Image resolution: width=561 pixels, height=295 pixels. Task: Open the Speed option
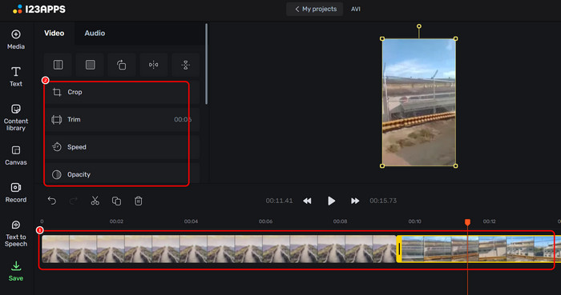(x=122, y=147)
